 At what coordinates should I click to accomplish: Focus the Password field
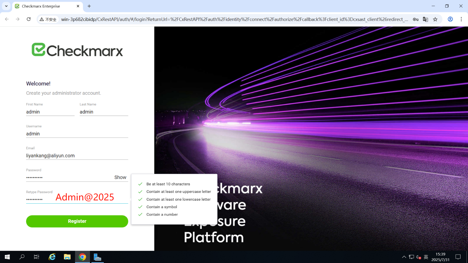[69, 177]
